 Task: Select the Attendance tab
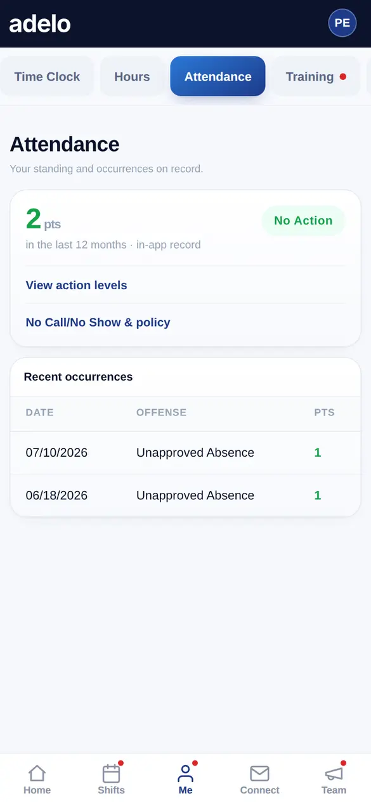218,77
